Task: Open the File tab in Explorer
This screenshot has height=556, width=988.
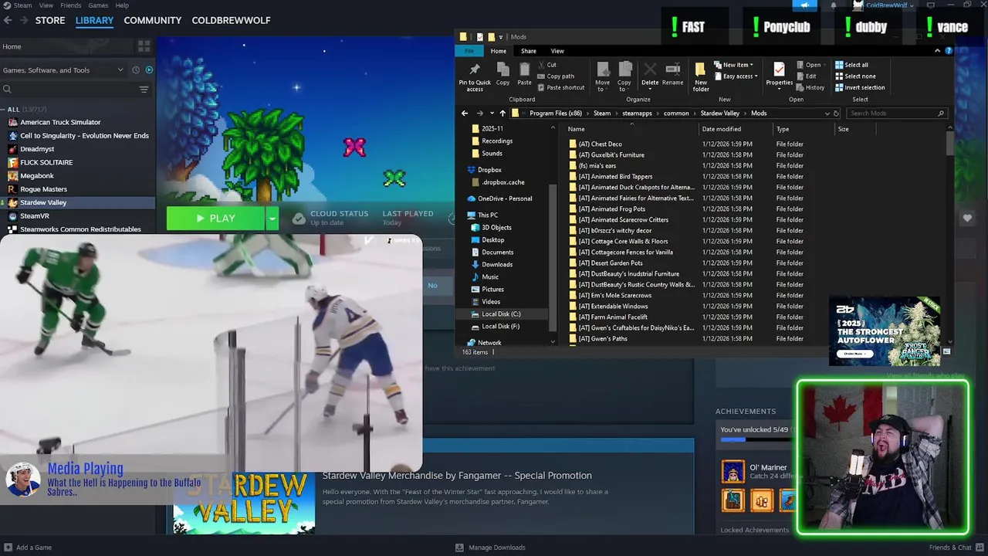Action: coord(469,51)
